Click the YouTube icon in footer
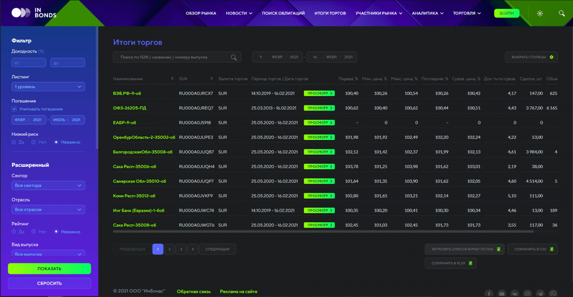This screenshot has width=573, height=297. pyautogui.click(x=502, y=294)
